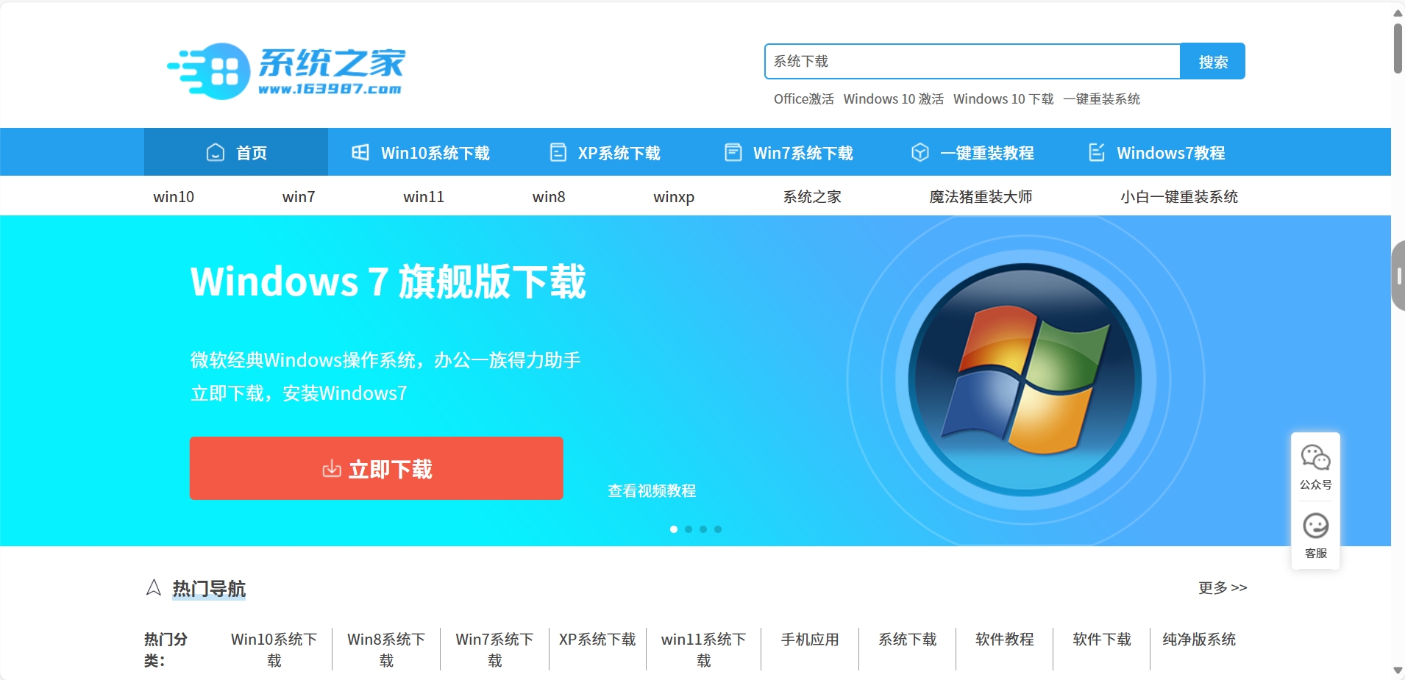
Task: Select the first carousel dot
Action: (674, 529)
